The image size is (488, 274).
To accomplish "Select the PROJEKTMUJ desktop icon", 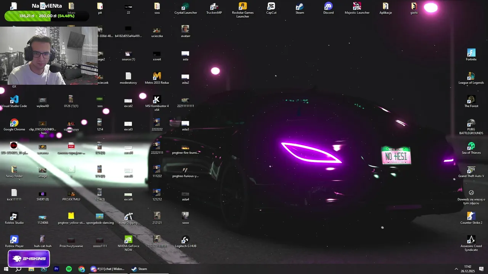I will (71, 195).
